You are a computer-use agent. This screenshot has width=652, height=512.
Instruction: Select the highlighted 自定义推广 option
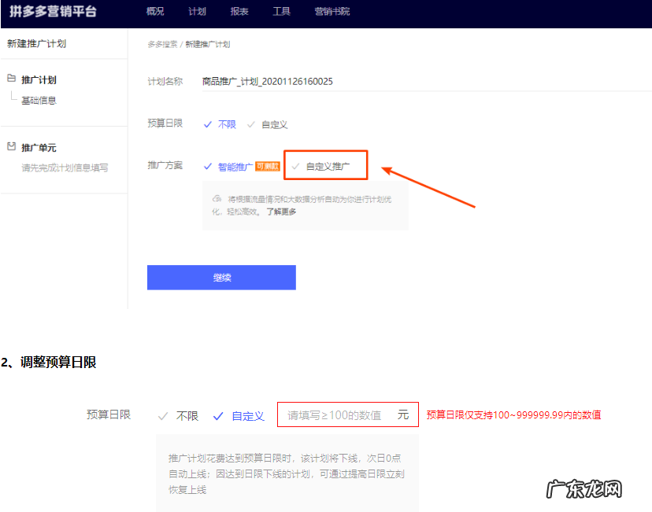pyautogui.click(x=325, y=164)
